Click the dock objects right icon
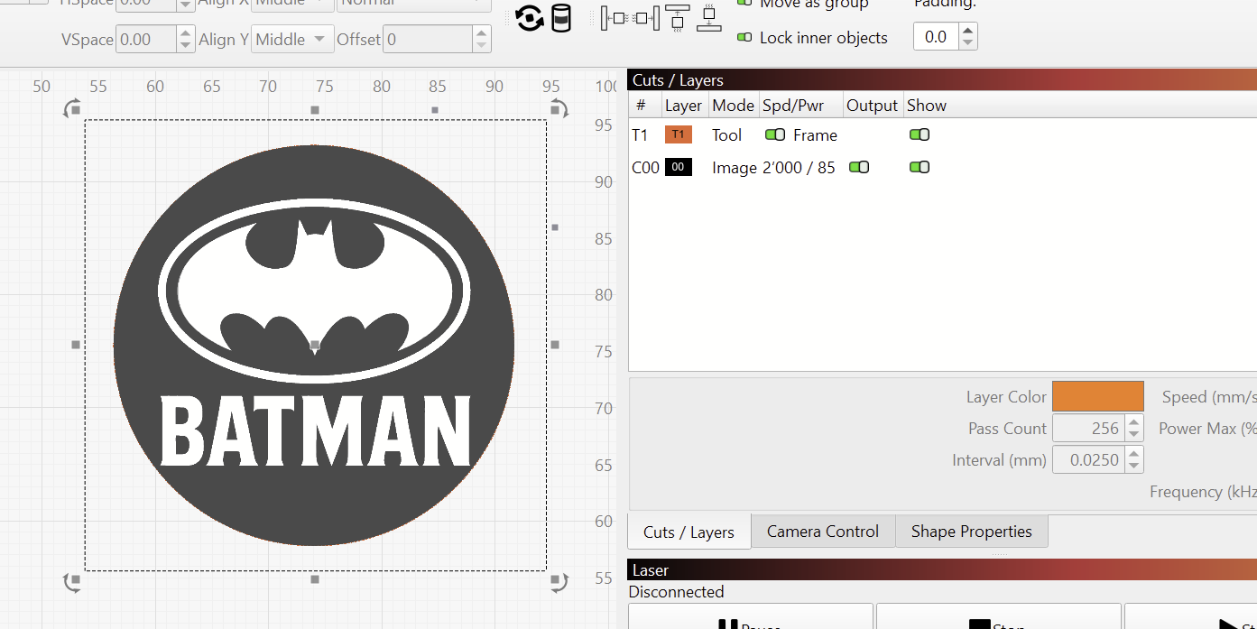Viewport: 1257px width, 629px height. [x=645, y=18]
